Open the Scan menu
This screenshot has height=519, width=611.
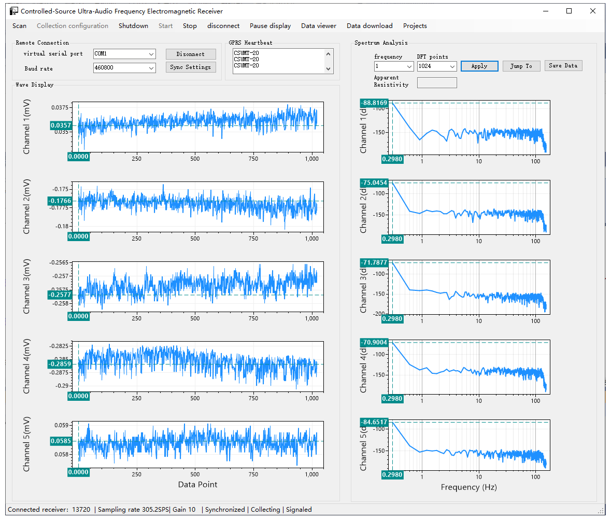click(19, 26)
